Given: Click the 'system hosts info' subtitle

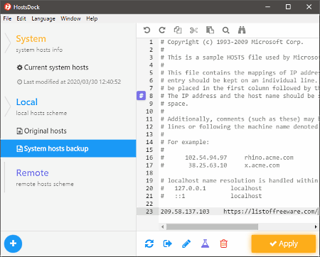Looking at the screenshot, I should tap(39, 50).
